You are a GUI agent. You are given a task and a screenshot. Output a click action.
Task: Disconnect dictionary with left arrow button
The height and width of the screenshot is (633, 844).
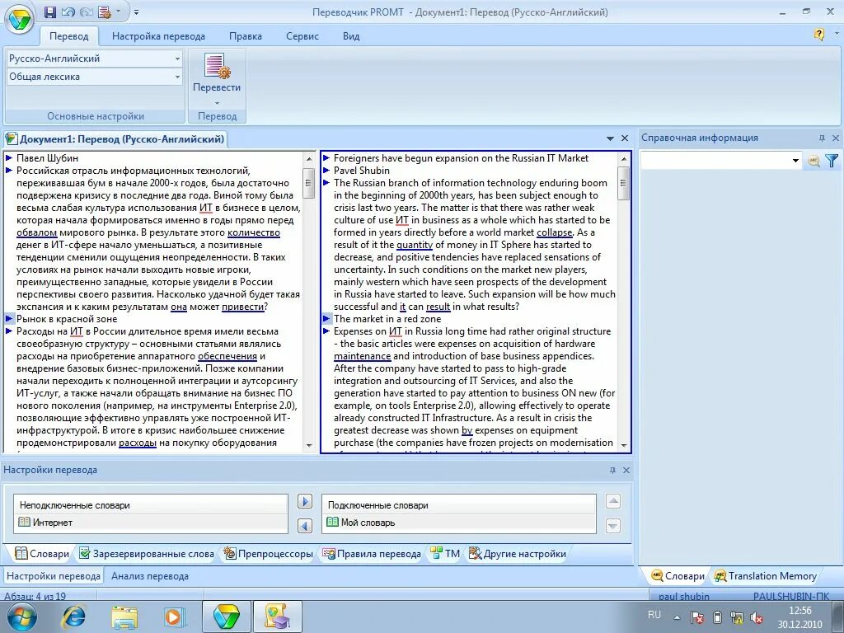click(x=305, y=525)
